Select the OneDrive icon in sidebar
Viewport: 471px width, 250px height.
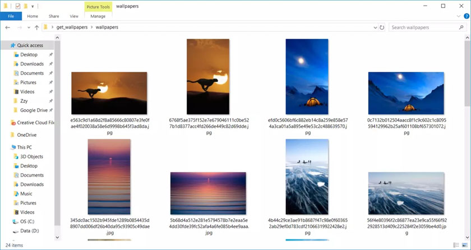[x=12, y=135]
